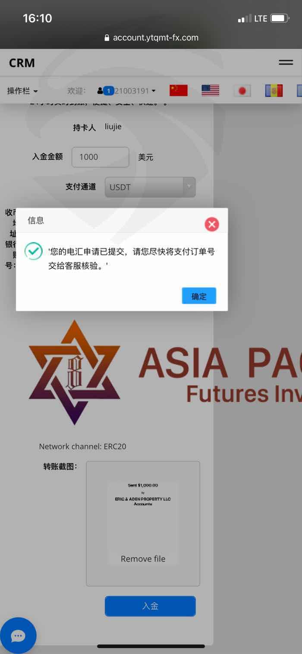Submit deposit with 入金 button
The height and width of the screenshot is (654, 302).
150,606
